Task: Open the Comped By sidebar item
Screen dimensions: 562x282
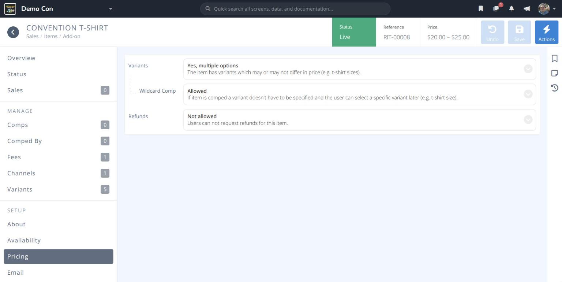Action: point(59,141)
